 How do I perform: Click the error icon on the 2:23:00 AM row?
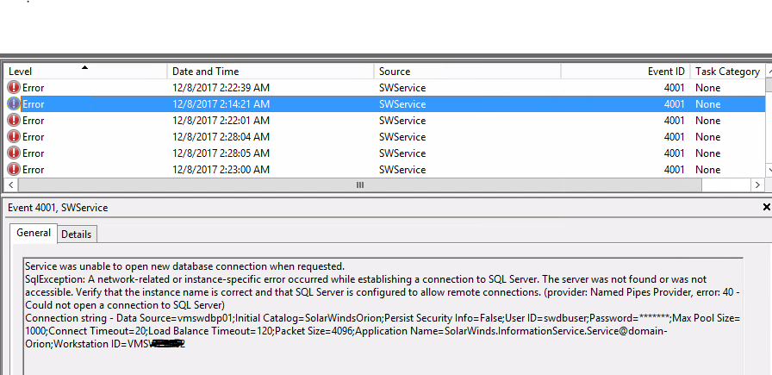(x=14, y=170)
